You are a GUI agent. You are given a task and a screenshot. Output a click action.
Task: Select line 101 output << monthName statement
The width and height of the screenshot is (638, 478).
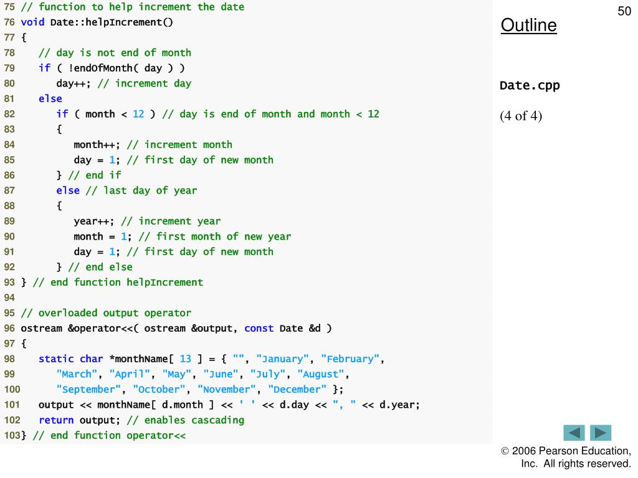[229, 405]
